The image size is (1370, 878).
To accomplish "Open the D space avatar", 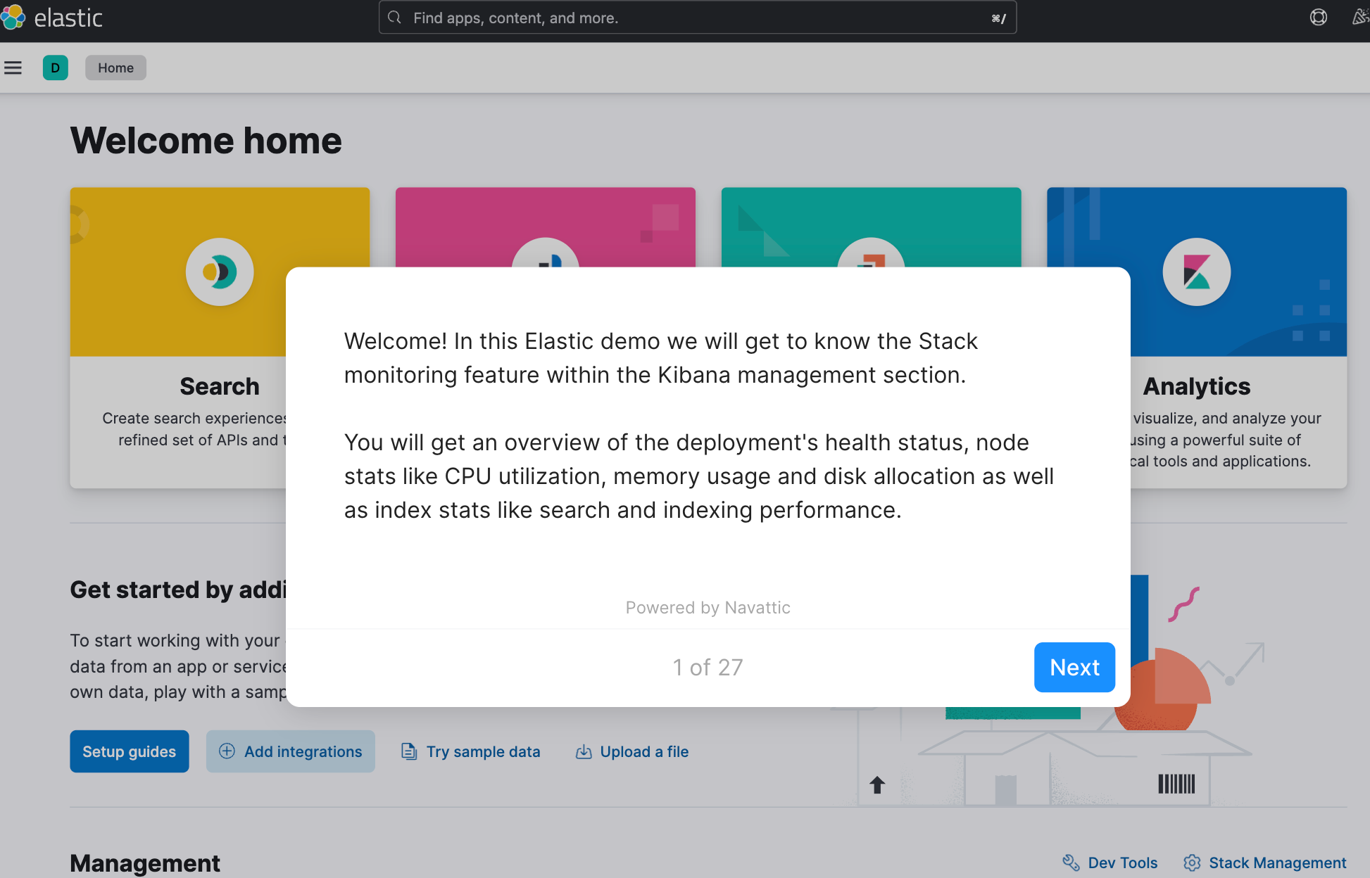I will click(56, 68).
